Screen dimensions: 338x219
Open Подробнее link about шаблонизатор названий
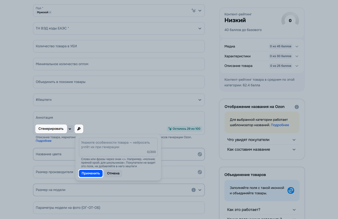pyautogui.click(x=280, y=125)
